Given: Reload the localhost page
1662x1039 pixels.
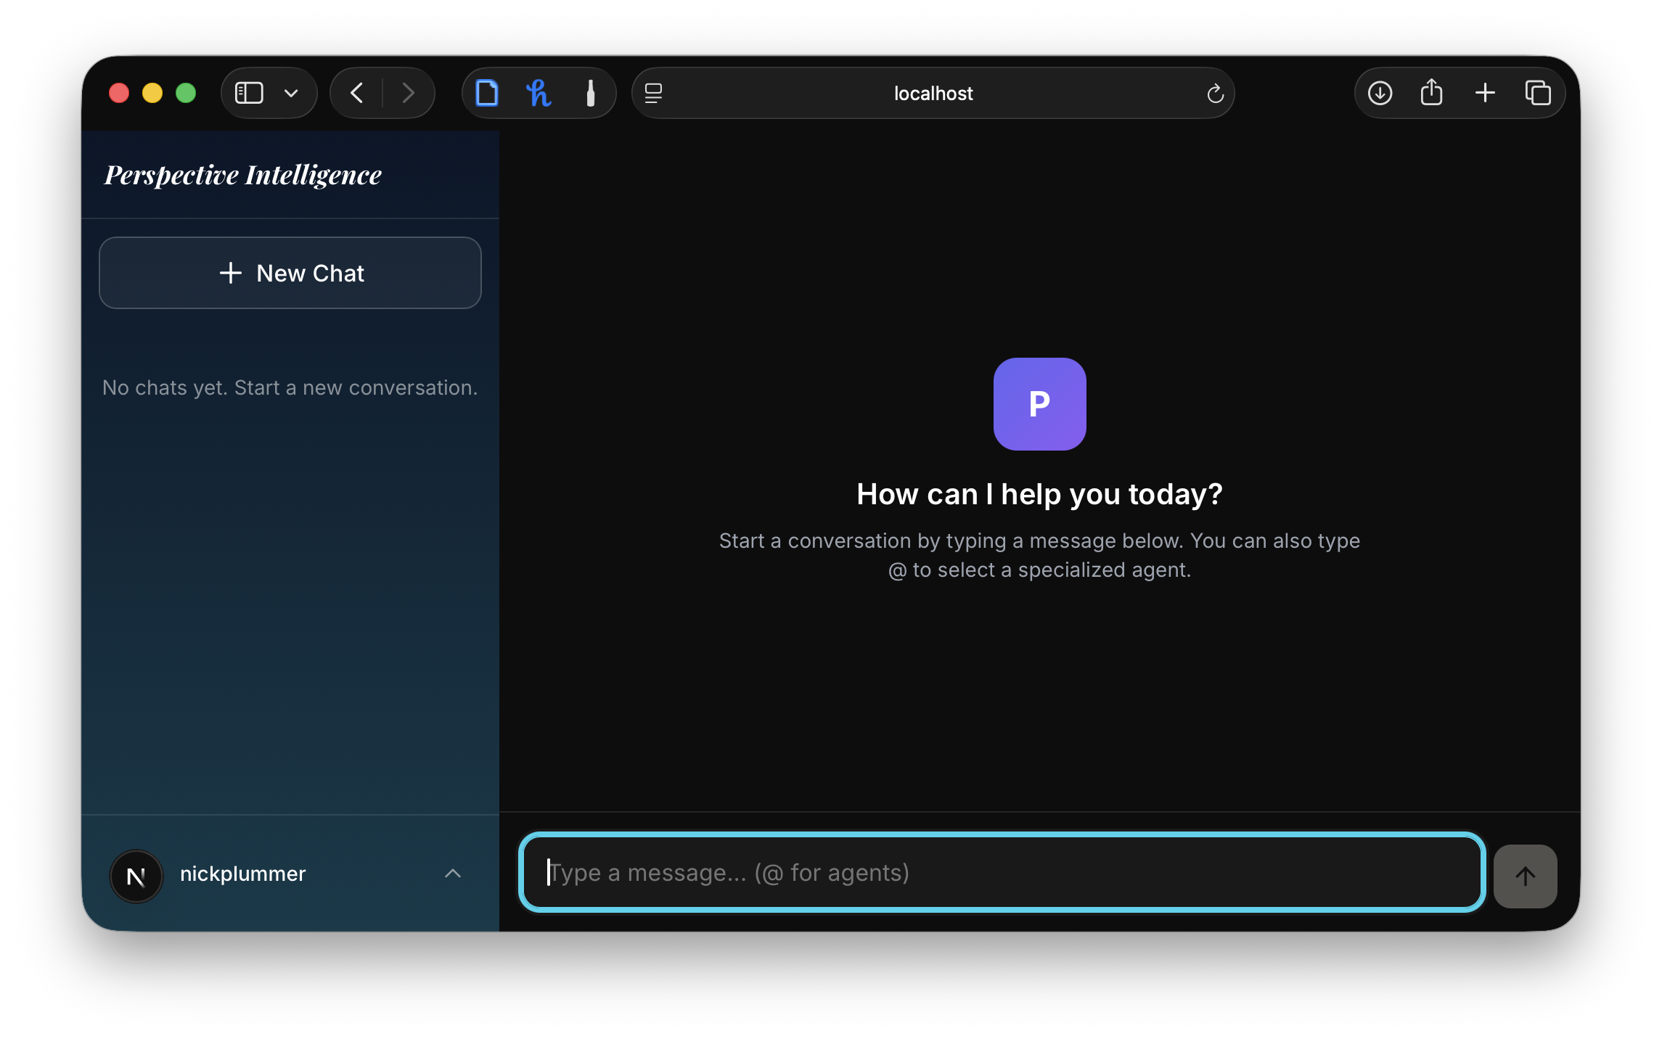Looking at the screenshot, I should [x=1215, y=93].
